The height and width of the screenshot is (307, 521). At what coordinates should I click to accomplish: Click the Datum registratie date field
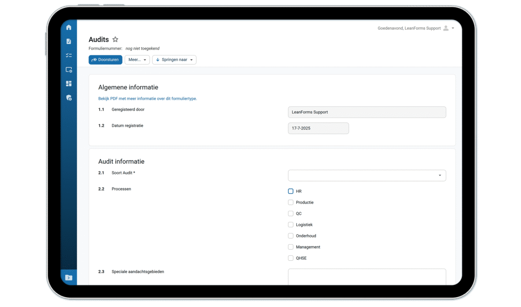[318, 128]
